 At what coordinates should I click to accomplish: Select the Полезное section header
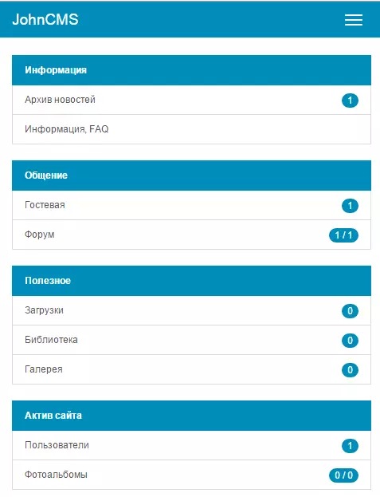point(191,281)
